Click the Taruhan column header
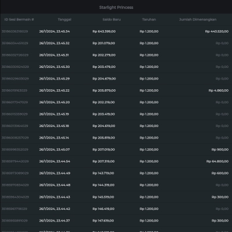This screenshot has height=232, width=232. point(149,20)
